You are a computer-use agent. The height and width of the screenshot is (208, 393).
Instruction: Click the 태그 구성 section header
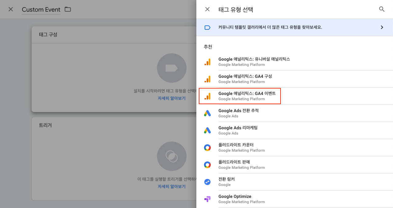[48, 35]
